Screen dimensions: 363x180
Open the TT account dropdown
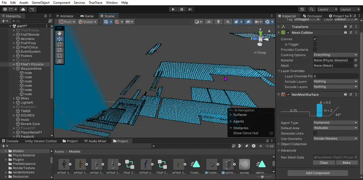(10, 9)
